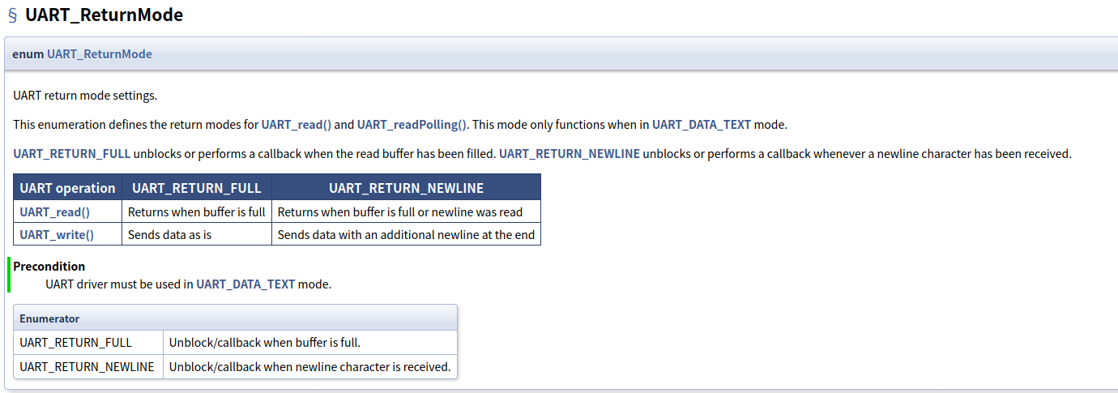
Task: Click the Enumerator table header
Action: [x=49, y=319]
